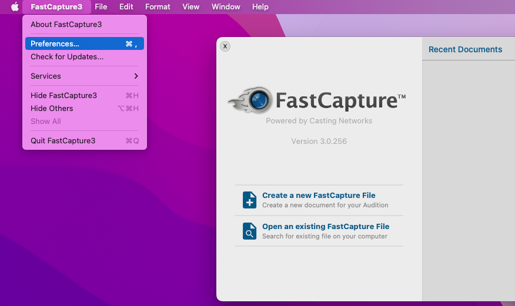Choose Quit FastCapture3
515x306 pixels.
(x=85, y=141)
